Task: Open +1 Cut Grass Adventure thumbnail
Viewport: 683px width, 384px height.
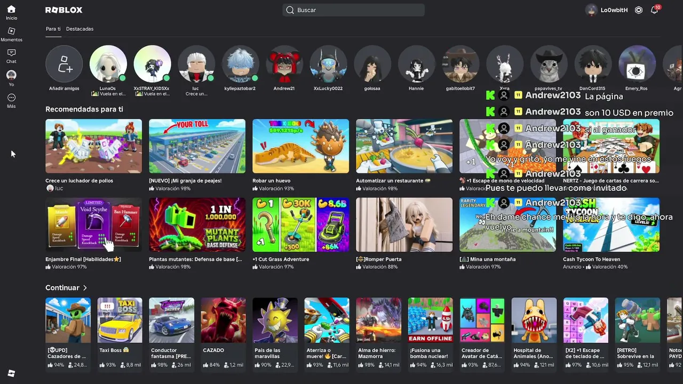Action: pos(300,225)
